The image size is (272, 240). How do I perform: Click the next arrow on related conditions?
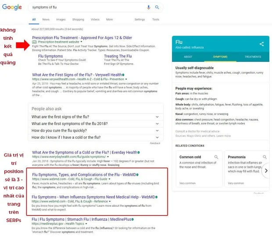(265, 171)
